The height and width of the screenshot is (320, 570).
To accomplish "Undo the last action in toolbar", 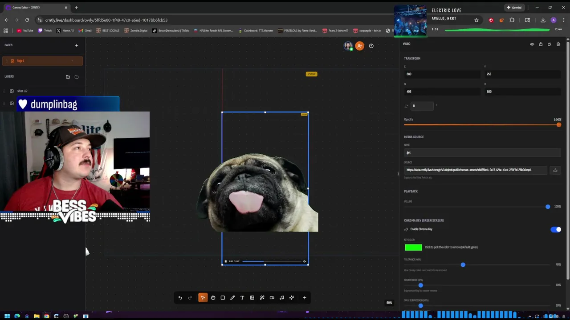I will pos(180,298).
